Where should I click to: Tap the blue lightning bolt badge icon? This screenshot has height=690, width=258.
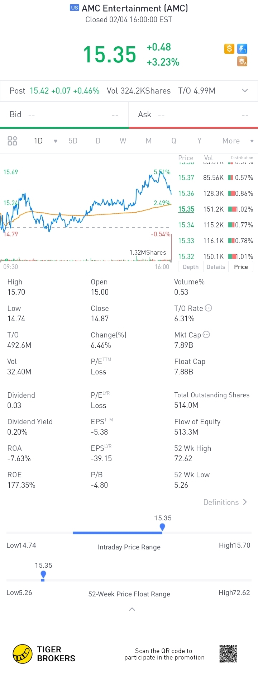pyautogui.click(x=243, y=49)
